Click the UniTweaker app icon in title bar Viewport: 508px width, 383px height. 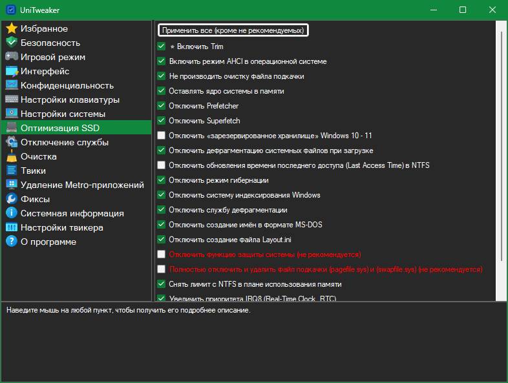click(x=10, y=10)
